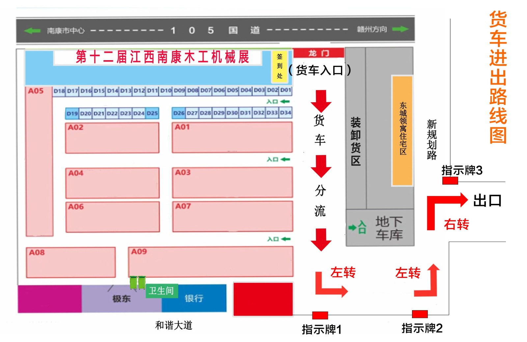The height and width of the screenshot is (342, 527).
Task: Click the red down arrow above 货
Action: 321,101
